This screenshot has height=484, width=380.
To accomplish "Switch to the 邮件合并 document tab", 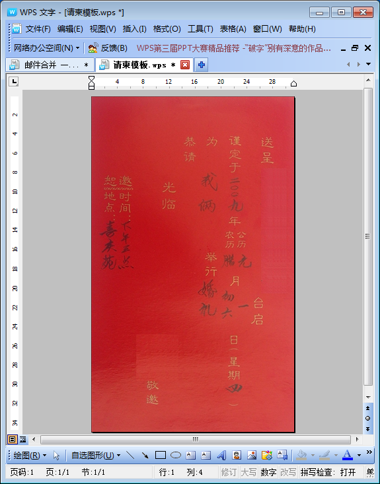I will [50, 65].
